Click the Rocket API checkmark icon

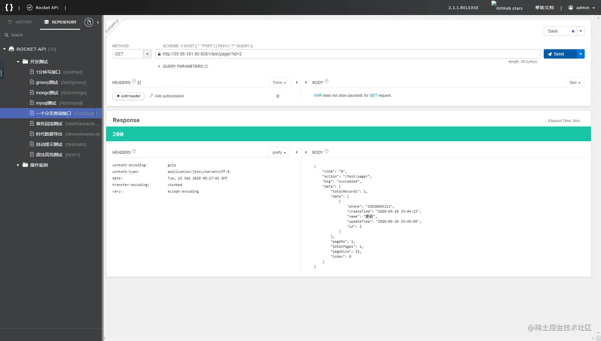(29, 8)
